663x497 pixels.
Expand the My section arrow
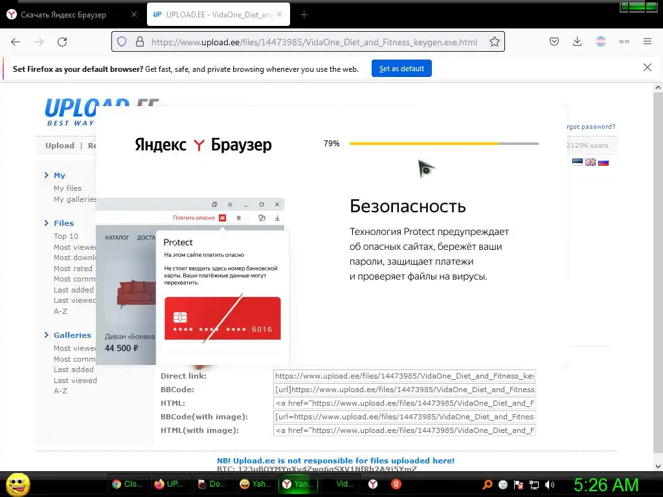47,175
